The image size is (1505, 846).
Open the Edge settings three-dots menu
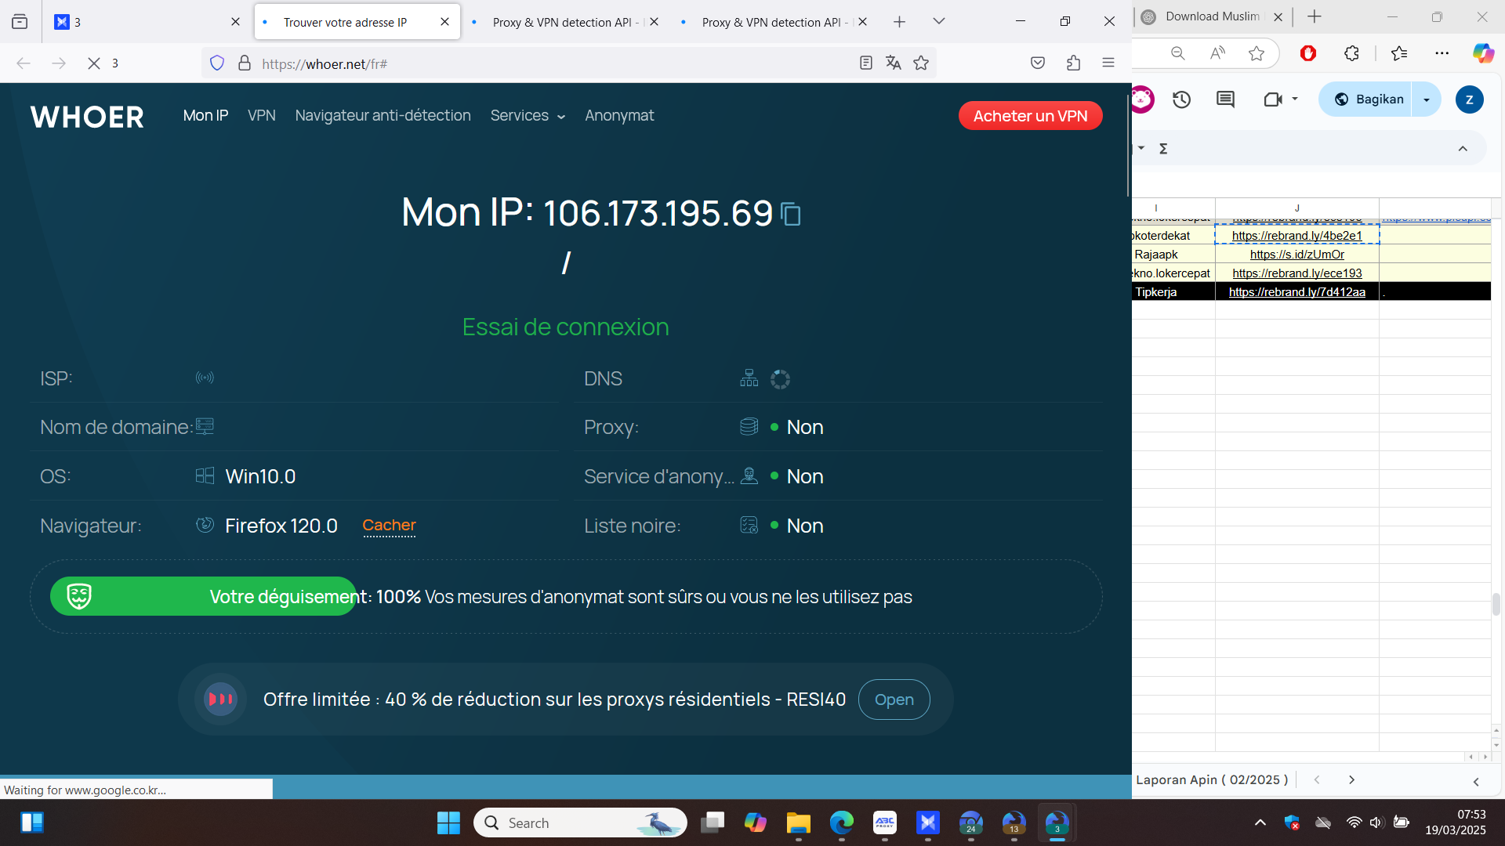click(1442, 53)
